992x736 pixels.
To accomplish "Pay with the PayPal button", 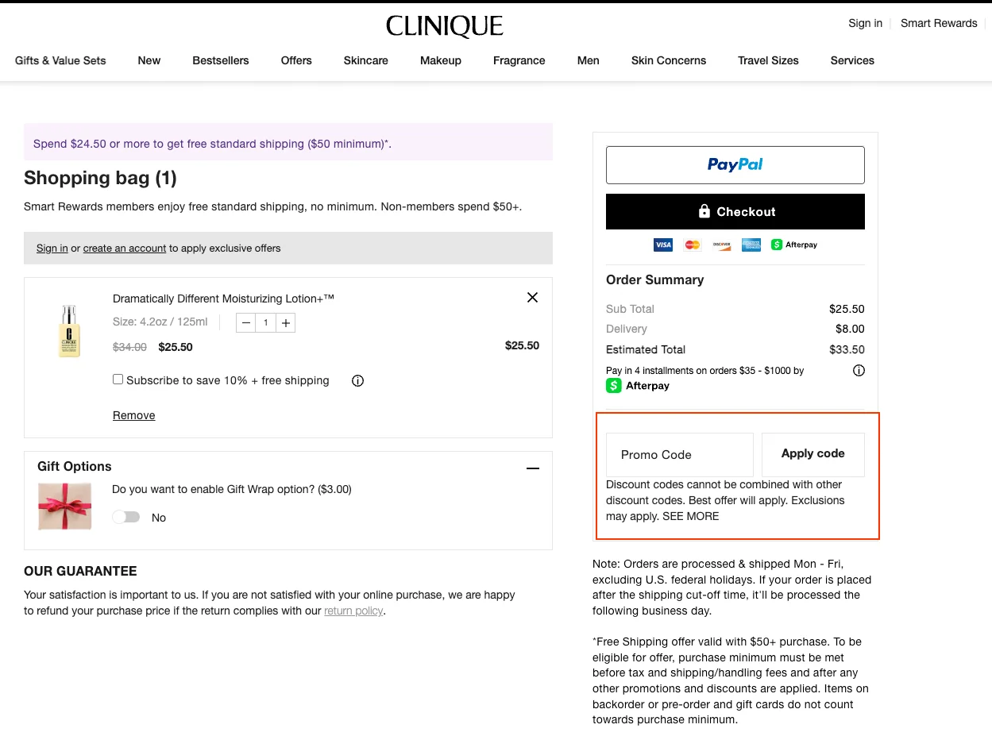I will [x=735, y=165].
